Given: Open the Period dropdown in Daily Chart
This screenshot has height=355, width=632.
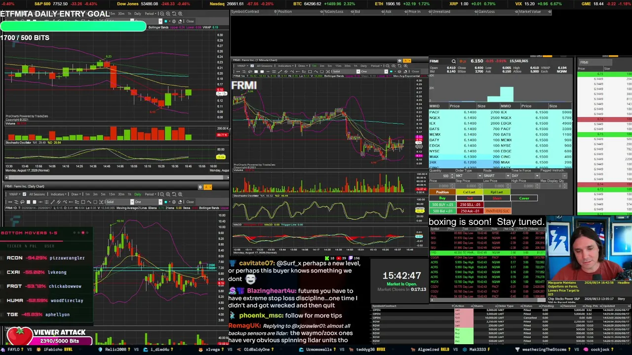Looking at the screenshot, I should [151, 194].
